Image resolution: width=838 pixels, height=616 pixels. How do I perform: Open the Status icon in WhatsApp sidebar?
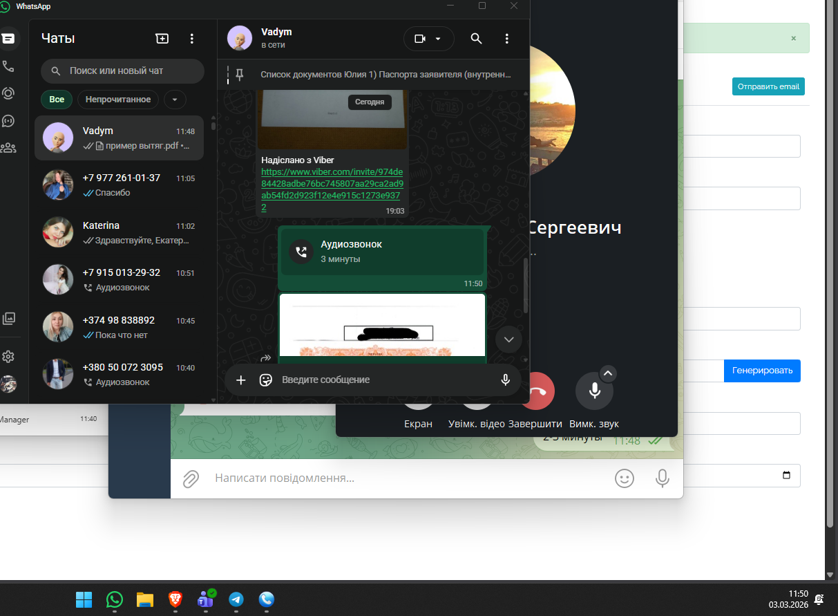click(8, 93)
